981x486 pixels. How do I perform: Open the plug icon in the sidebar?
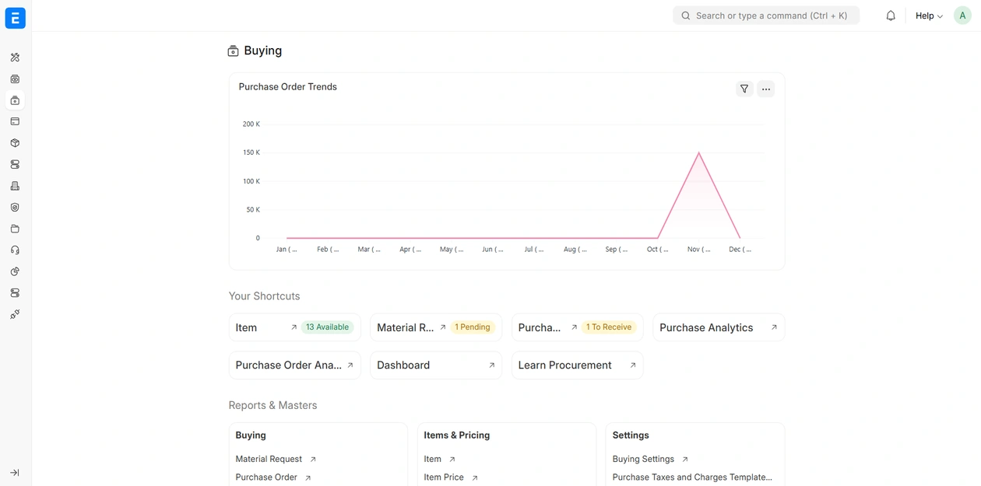coord(15,314)
